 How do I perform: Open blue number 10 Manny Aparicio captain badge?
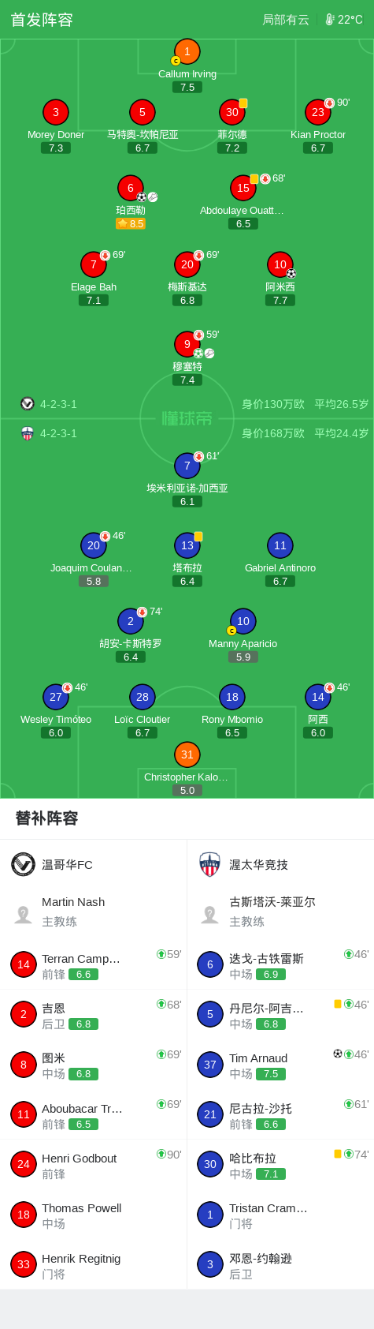tap(243, 621)
